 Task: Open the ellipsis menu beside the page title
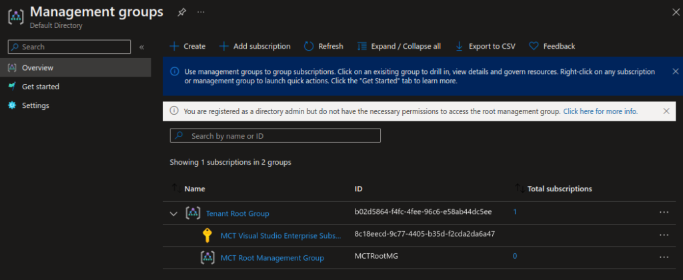click(201, 12)
